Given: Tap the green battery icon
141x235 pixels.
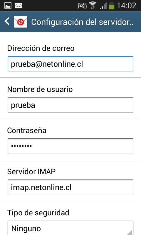Looking at the screenshot, I should tap(112, 6).
